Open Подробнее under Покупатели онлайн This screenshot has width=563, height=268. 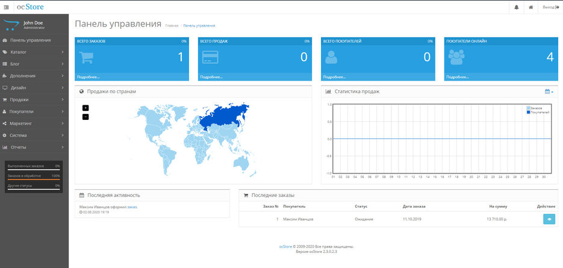458,77
